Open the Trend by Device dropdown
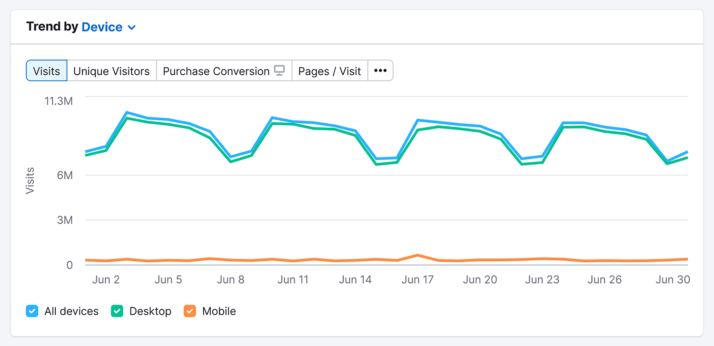Viewport: 714px width, 346px height. pyautogui.click(x=109, y=27)
